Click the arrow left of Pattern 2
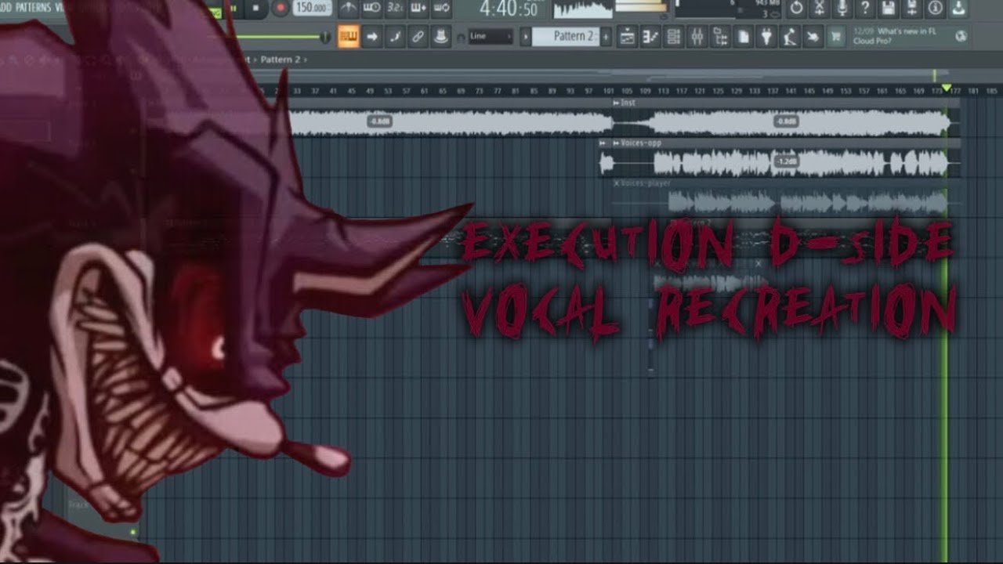Image resolution: width=1003 pixels, height=564 pixels. 526,36
